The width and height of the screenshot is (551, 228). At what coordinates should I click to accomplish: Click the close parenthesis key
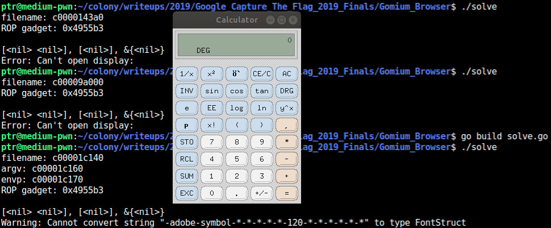click(262, 125)
